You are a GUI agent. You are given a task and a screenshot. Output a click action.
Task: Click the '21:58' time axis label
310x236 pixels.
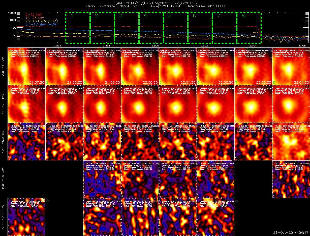coord(106,45)
